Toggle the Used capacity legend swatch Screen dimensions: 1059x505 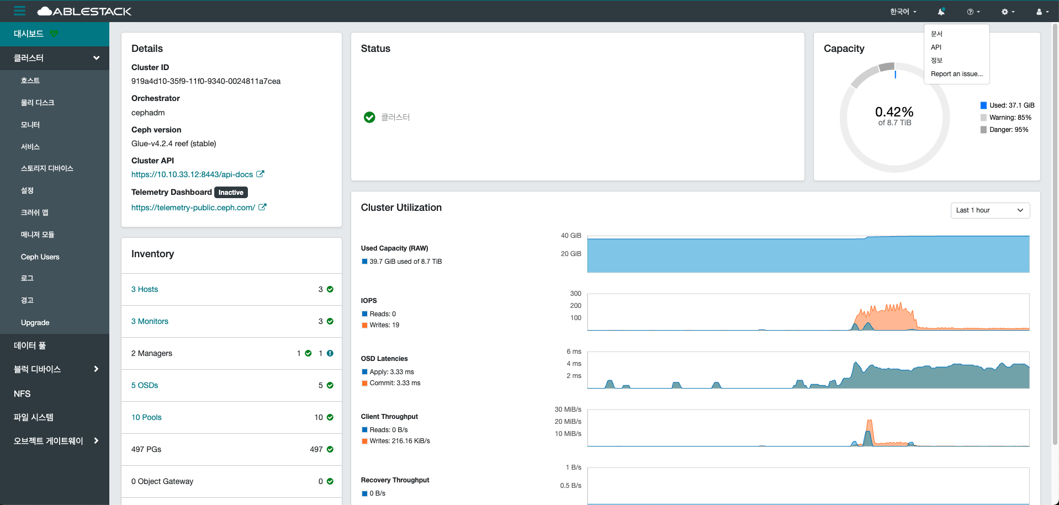(983, 105)
